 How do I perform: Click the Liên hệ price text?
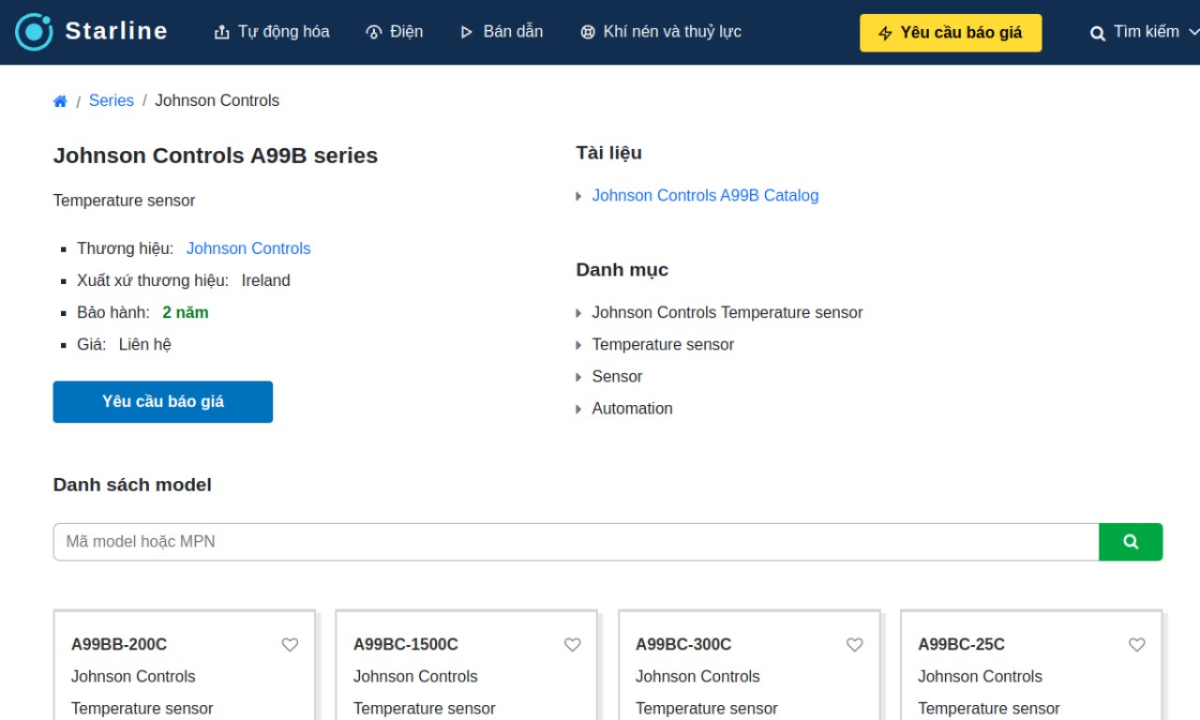(x=145, y=344)
